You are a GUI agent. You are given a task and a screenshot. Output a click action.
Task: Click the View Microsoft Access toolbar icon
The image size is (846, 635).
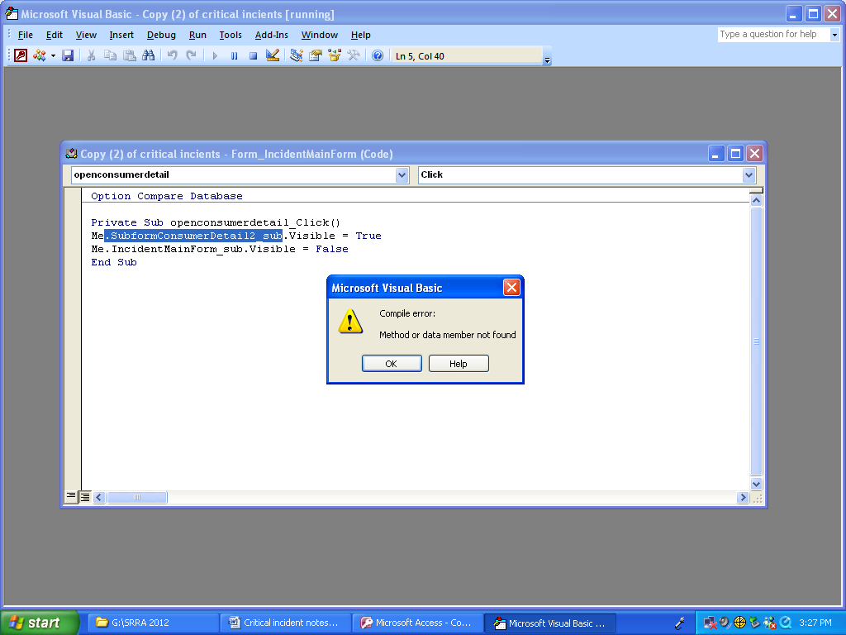21,55
